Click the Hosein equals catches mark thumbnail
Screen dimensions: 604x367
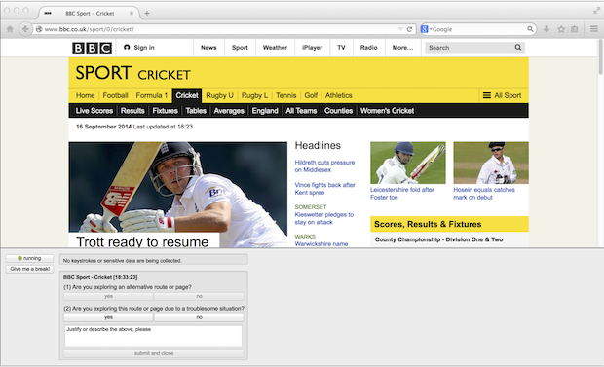491,163
